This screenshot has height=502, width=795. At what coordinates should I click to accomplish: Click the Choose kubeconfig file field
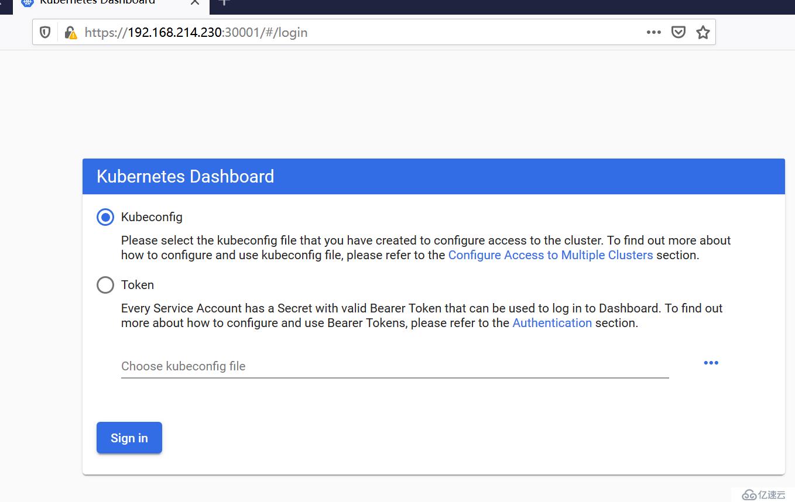tap(395, 366)
